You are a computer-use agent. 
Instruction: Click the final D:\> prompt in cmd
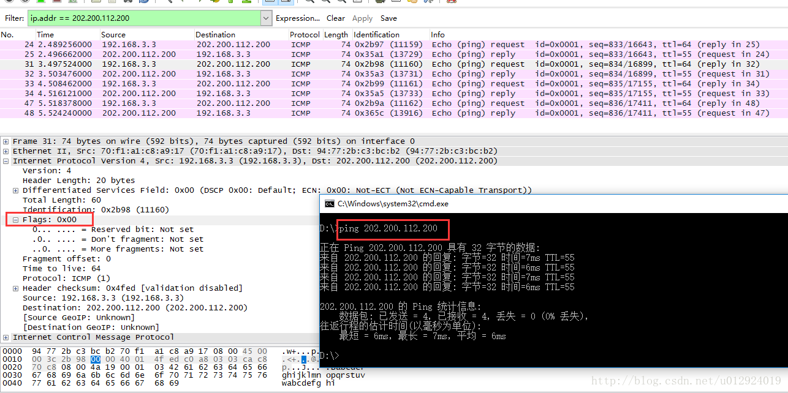330,355
